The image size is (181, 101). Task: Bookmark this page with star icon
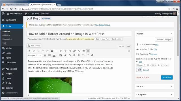[x=169, y=9]
